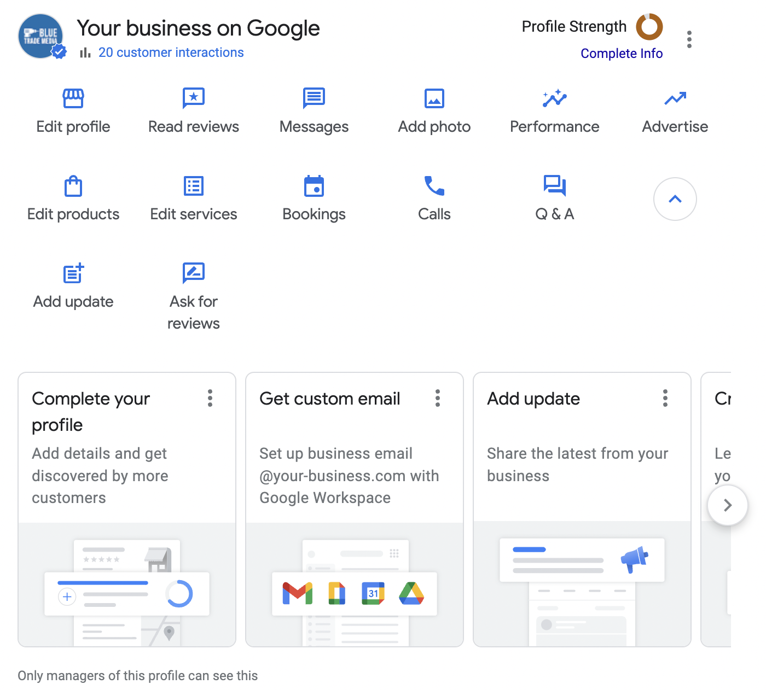Image resolution: width=766 pixels, height=690 pixels.
Task: Click the 'Profile Strength' label
Action: (x=574, y=26)
